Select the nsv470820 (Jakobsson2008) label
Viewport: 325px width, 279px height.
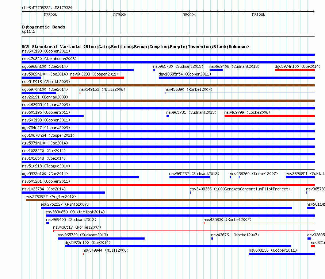click(49, 59)
